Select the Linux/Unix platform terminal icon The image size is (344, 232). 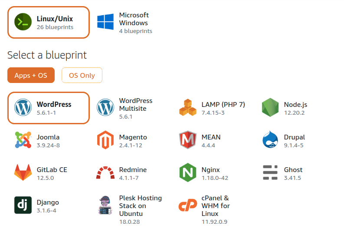(23, 22)
